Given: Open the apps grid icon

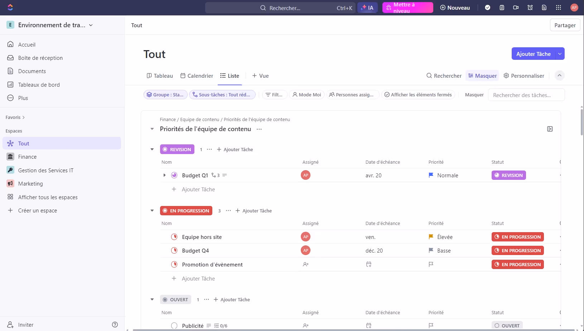Looking at the screenshot, I should (558, 8).
